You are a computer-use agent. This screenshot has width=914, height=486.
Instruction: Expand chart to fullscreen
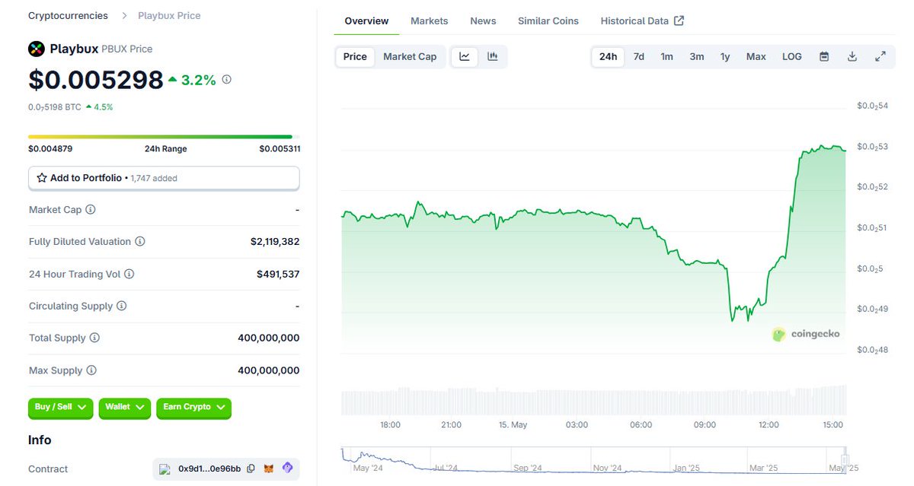coord(880,56)
